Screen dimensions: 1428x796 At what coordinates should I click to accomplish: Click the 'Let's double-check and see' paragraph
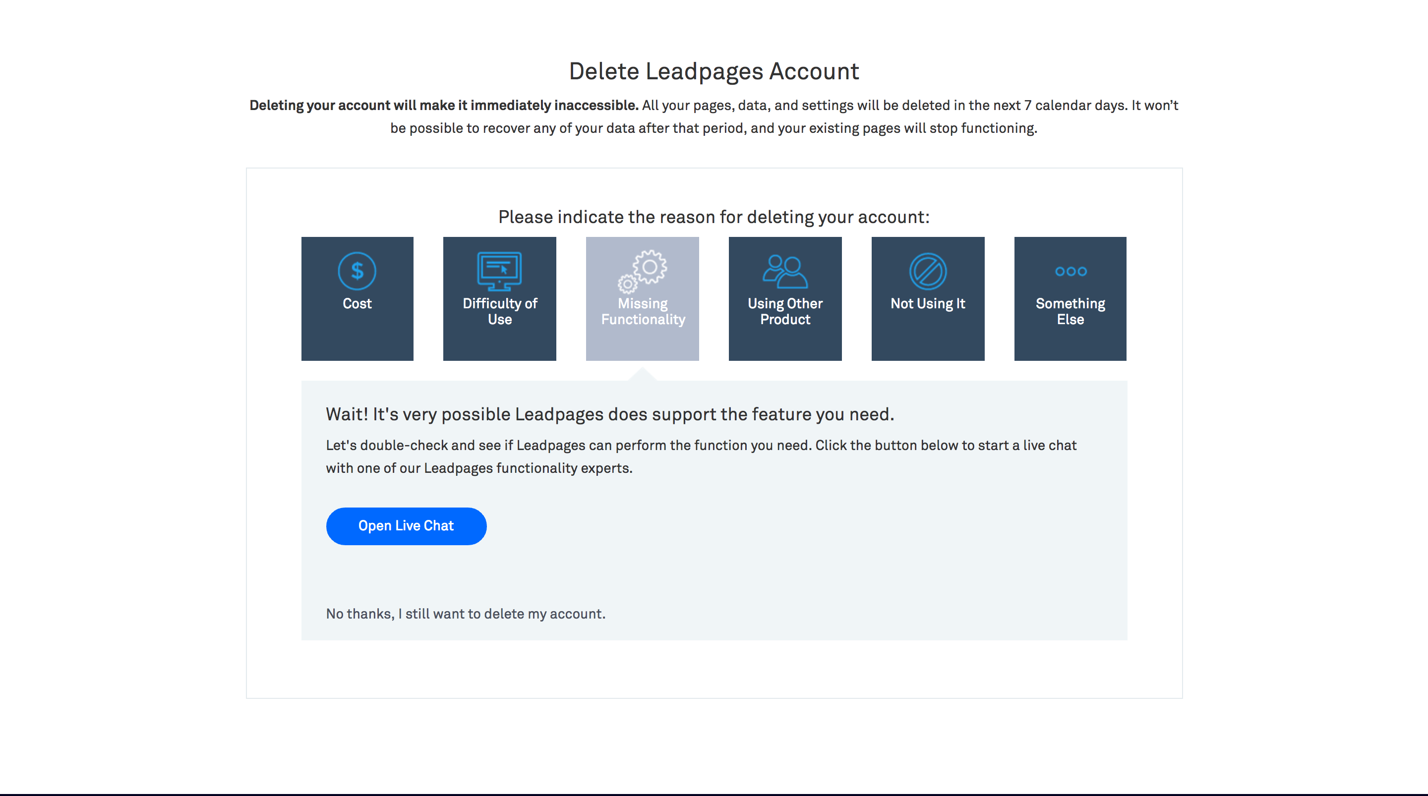[x=701, y=456]
